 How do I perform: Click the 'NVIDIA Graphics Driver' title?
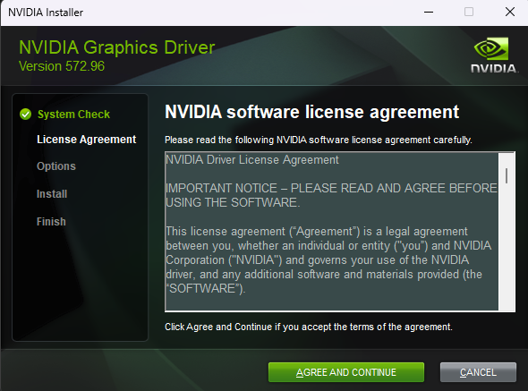tap(117, 47)
